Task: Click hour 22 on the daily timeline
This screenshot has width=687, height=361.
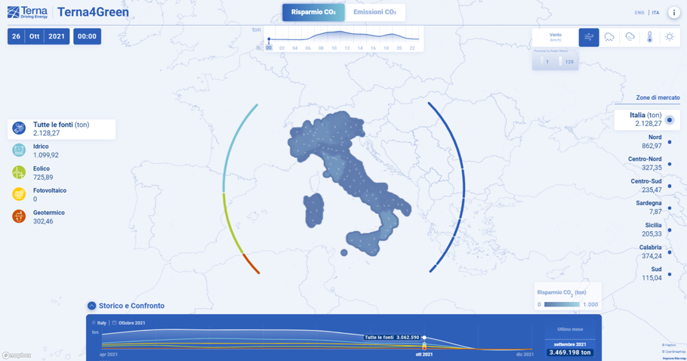Action: pos(412,48)
